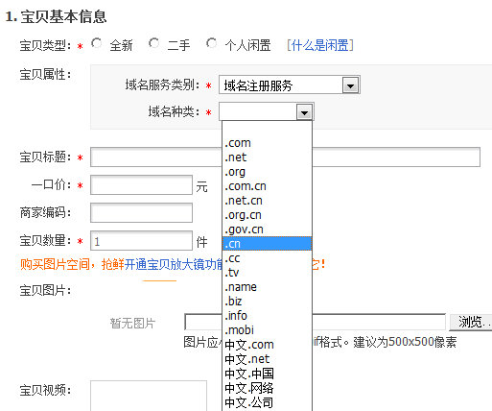492x411 pixels.
Task: Pick .net from the domain list
Action: point(267,157)
